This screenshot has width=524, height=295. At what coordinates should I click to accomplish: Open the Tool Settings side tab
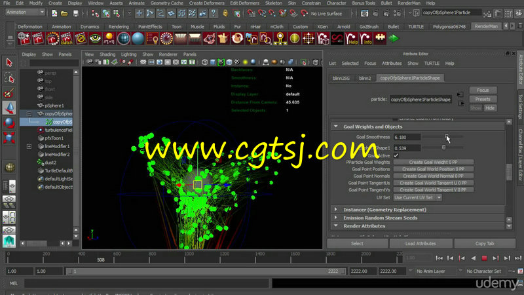click(520, 107)
